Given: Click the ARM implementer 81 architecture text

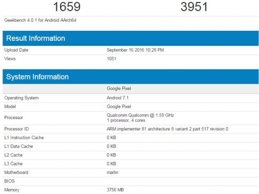Looking at the screenshot, I should [x=167, y=129].
